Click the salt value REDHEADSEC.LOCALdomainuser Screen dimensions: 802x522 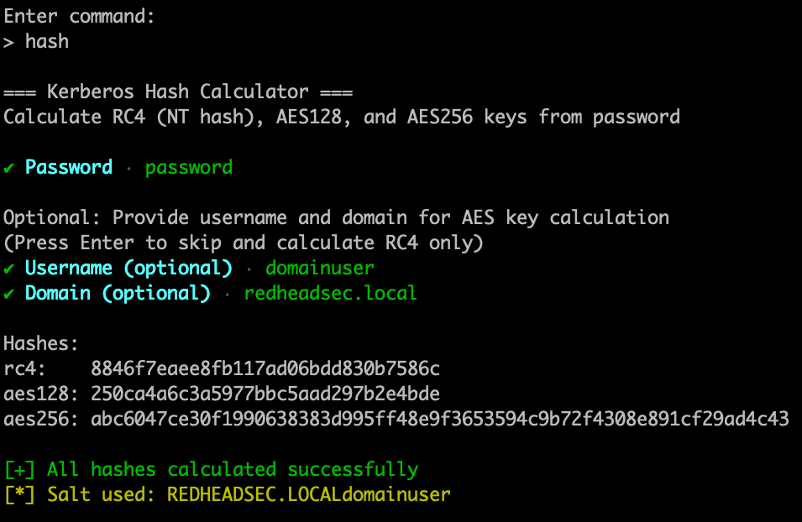point(309,494)
